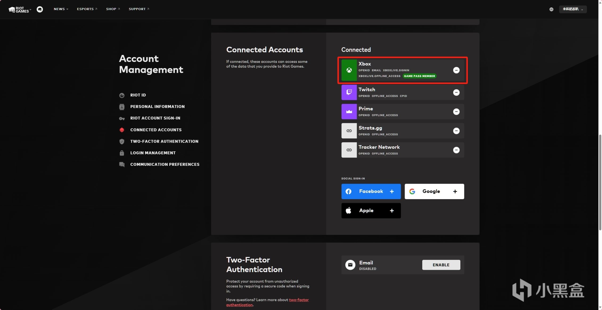
Task: Open the SUPPORT link
Action: pyautogui.click(x=139, y=9)
